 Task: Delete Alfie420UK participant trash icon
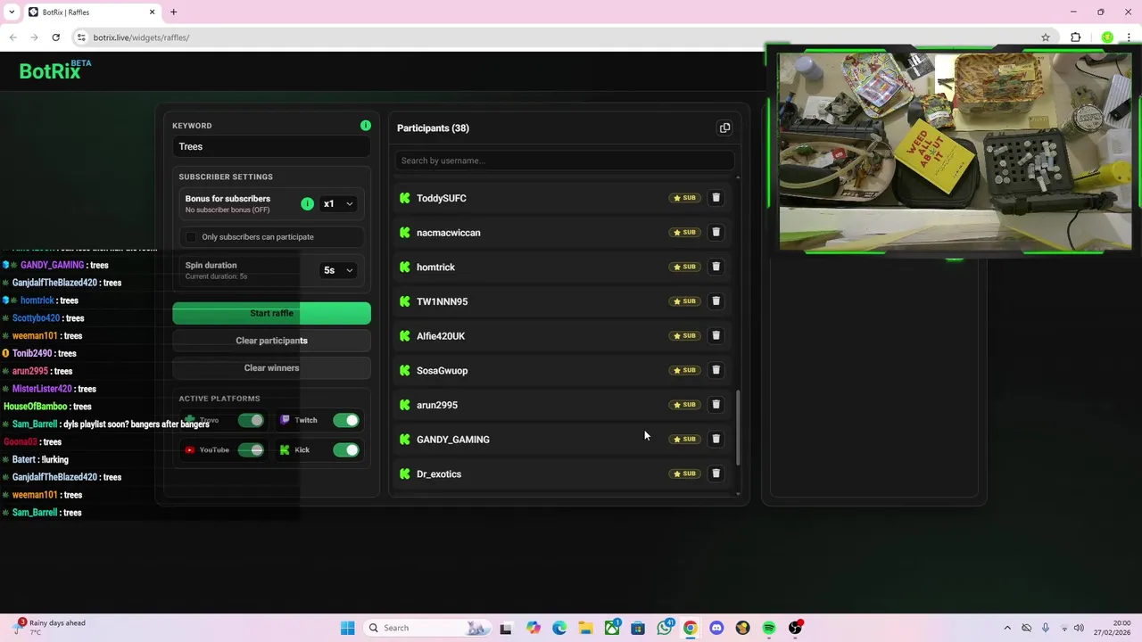point(716,336)
